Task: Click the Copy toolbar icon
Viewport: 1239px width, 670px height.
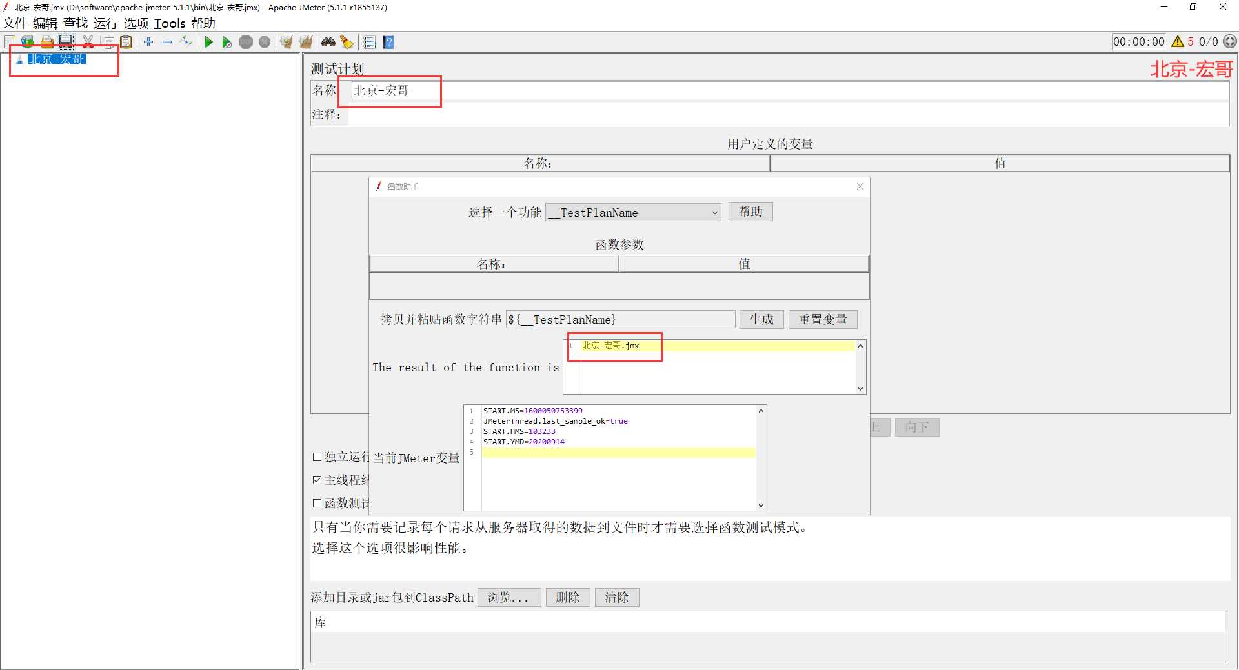Action: point(108,42)
